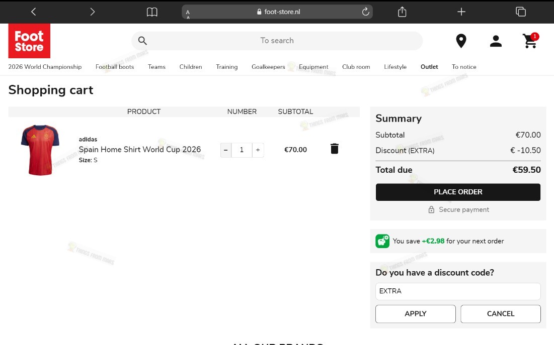Go to Foot Store home via logo

click(x=29, y=41)
